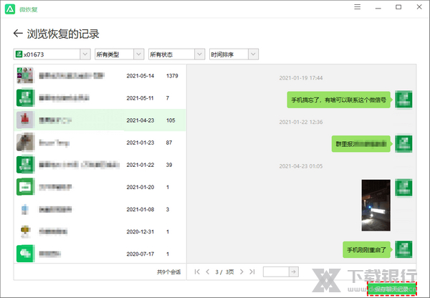
Task: Click the page number input box
Action: tap(276, 271)
